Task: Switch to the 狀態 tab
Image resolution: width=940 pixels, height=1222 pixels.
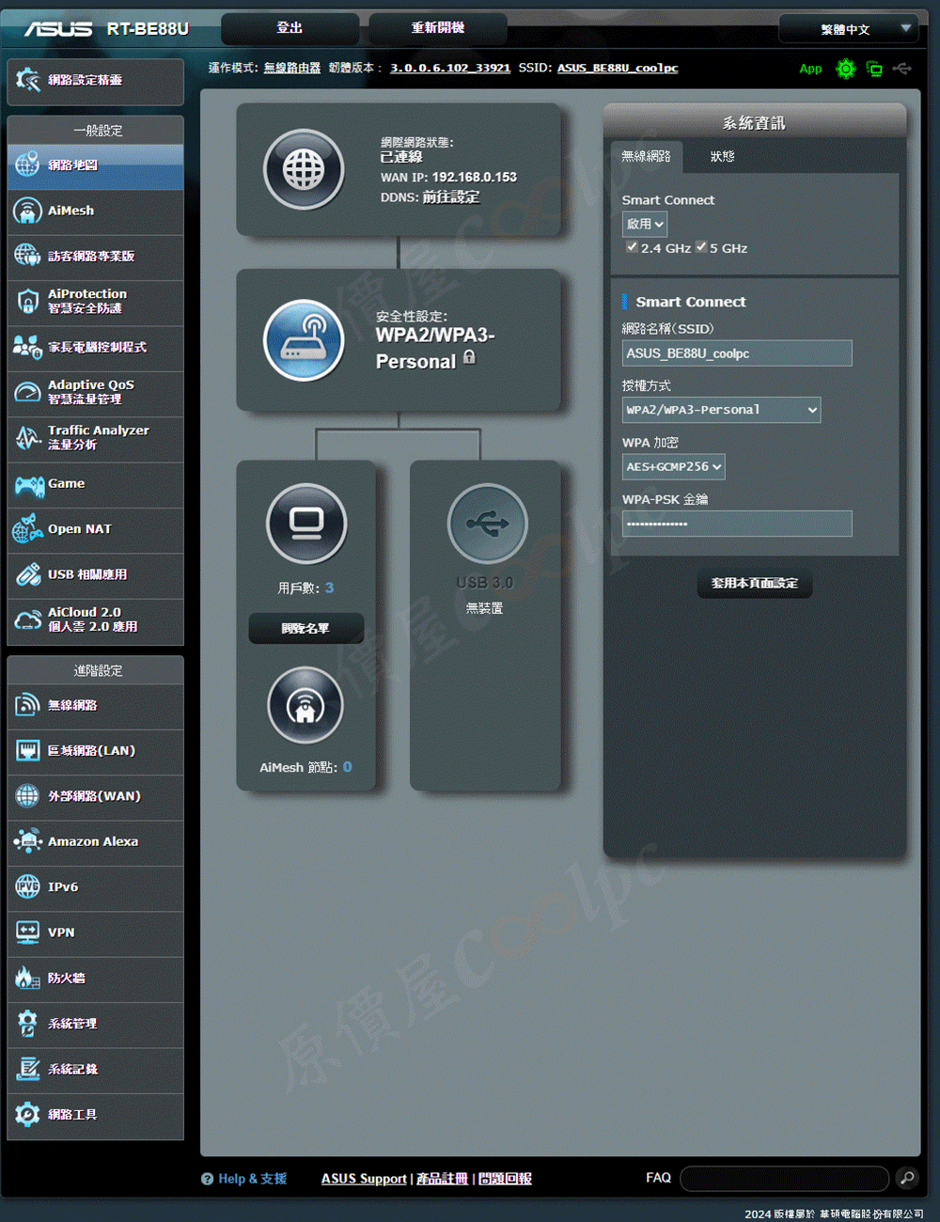Action: coord(722,156)
